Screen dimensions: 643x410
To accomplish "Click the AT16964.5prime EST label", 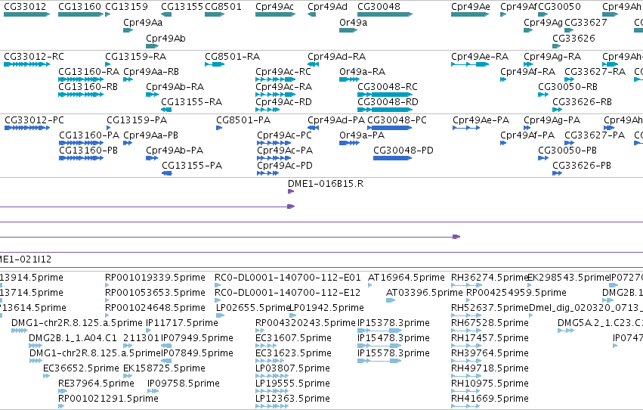I will [406, 278].
